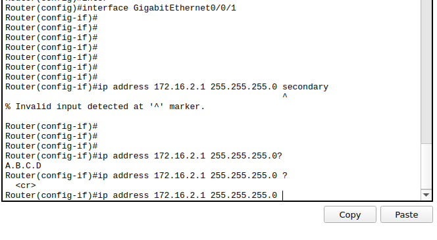
Task: Click the "172.16.2.1" address in the secondary command
Action: [180, 87]
